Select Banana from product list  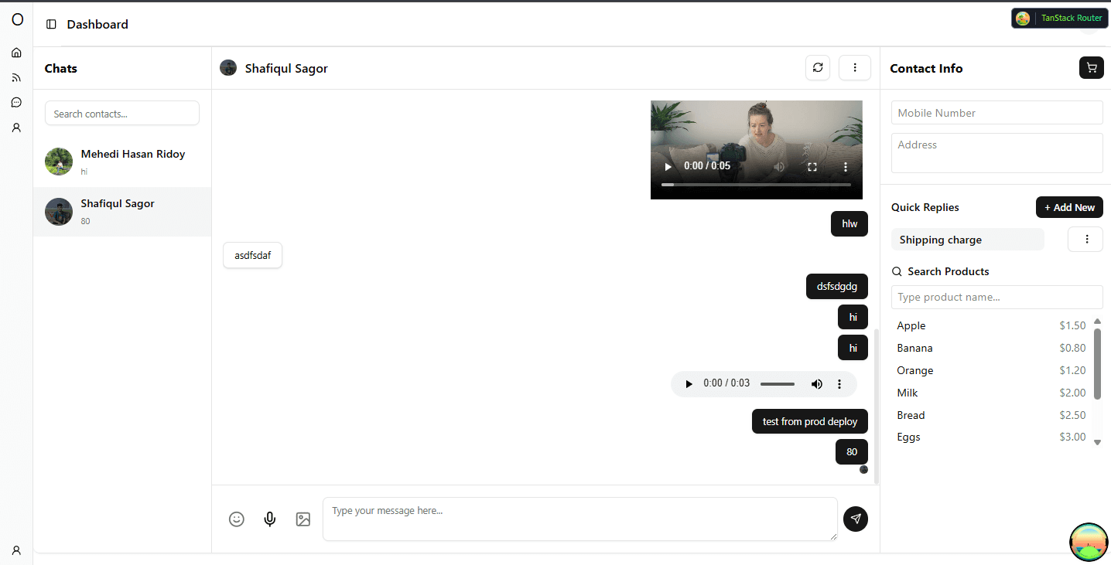point(991,348)
